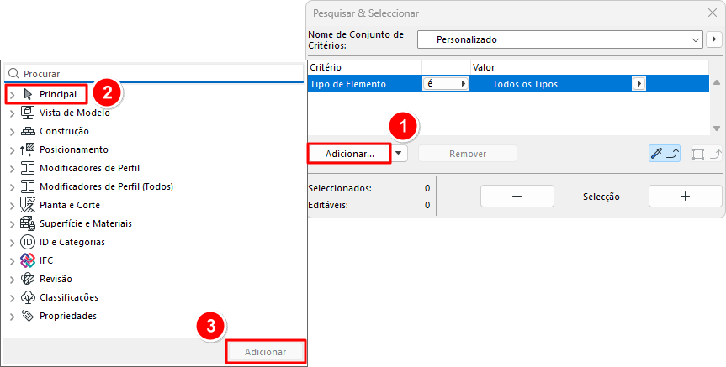
Task: Click the Superfície e Materiais icon
Action: pos(28,223)
